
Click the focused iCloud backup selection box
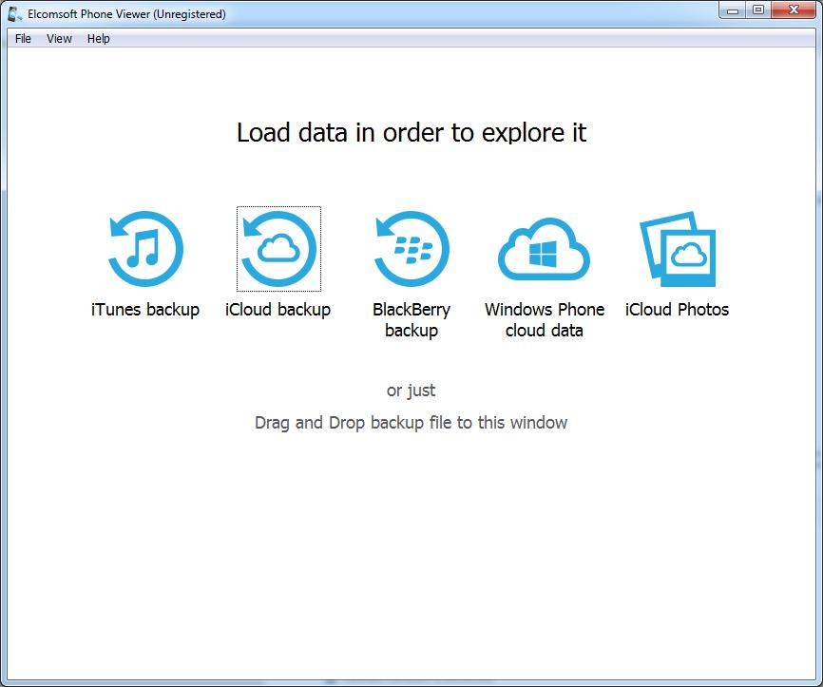click(x=278, y=247)
